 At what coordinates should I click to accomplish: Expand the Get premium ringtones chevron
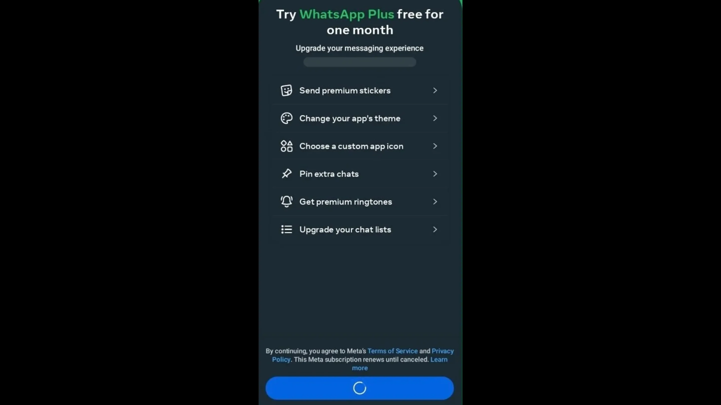click(x=435, y=201)
